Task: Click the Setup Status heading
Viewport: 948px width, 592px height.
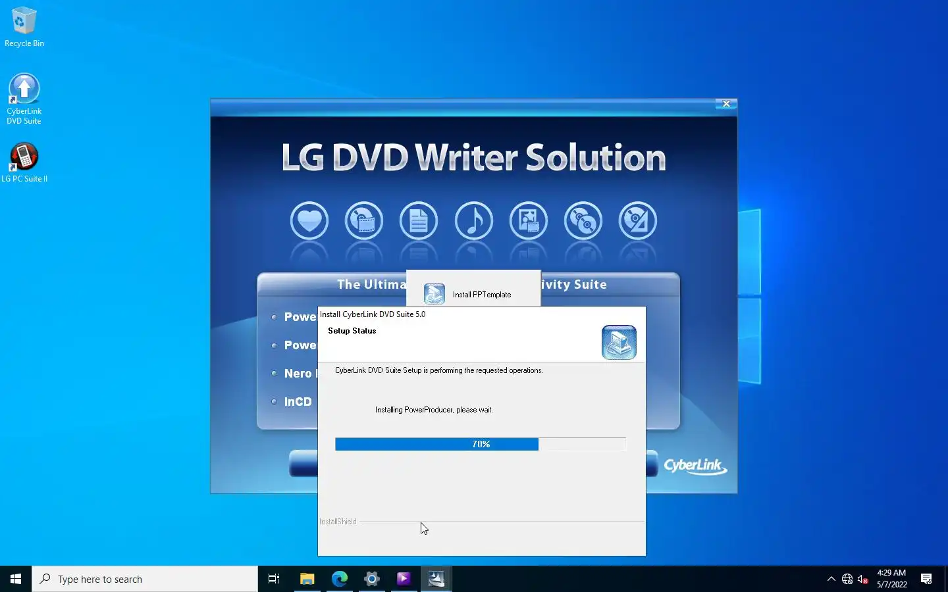Action: coord(352,331)
